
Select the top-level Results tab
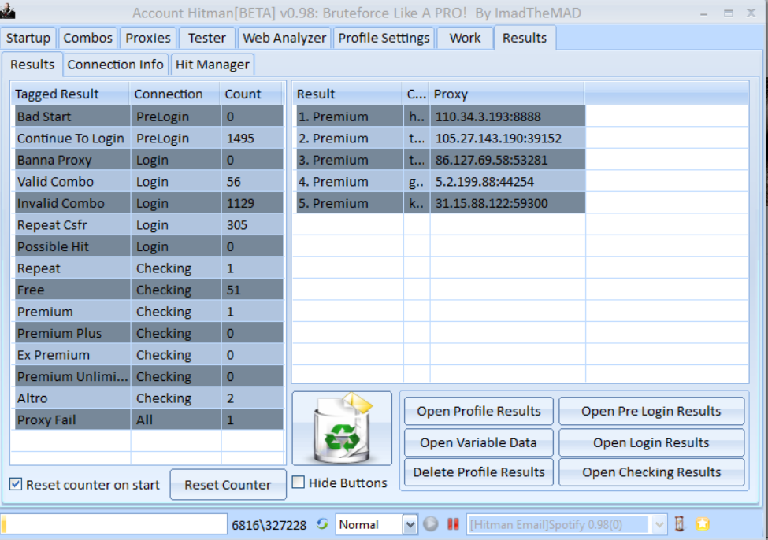tap(524, 38)
